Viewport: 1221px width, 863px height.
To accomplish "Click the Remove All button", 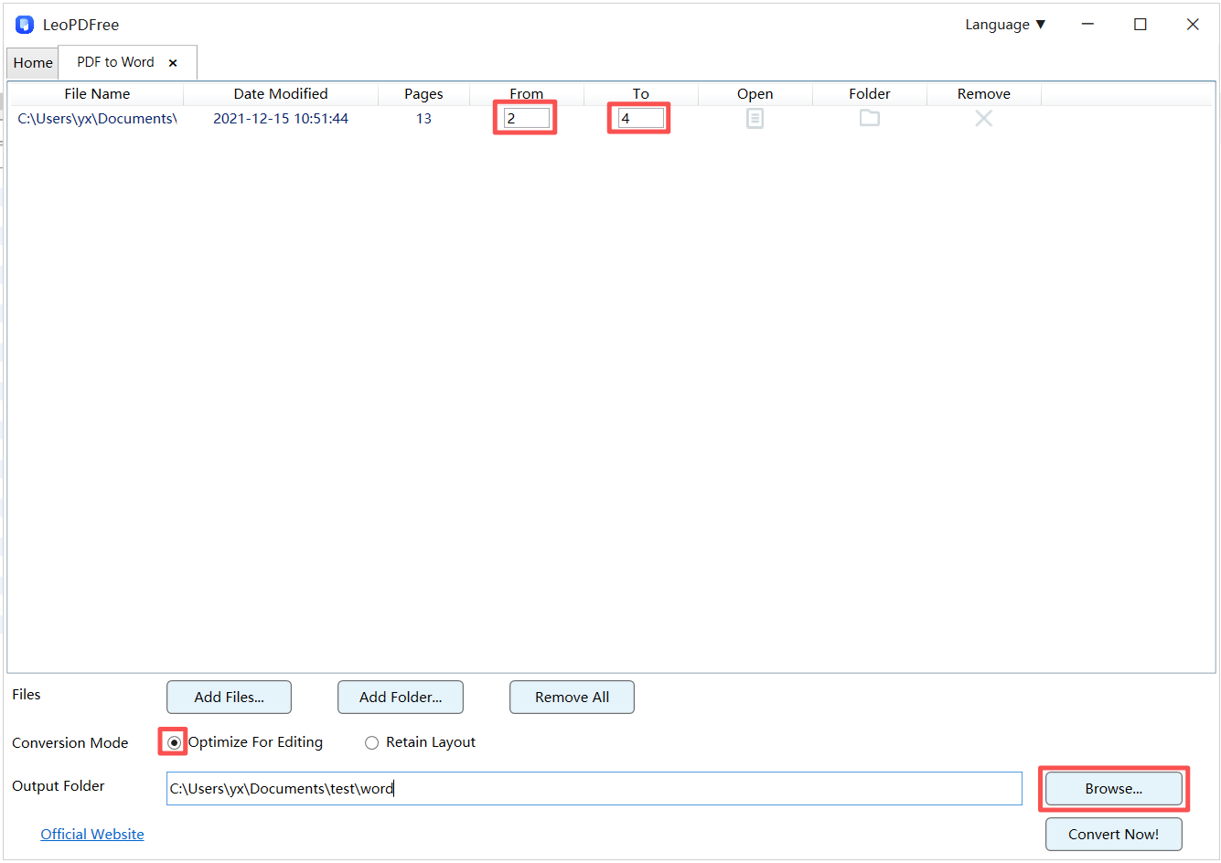I will [572, 697].
